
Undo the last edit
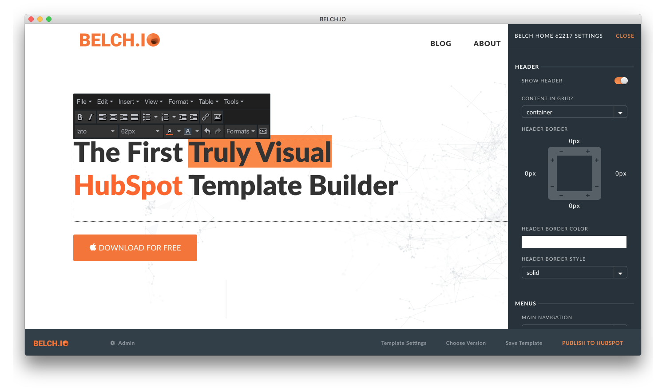(207, 131)
